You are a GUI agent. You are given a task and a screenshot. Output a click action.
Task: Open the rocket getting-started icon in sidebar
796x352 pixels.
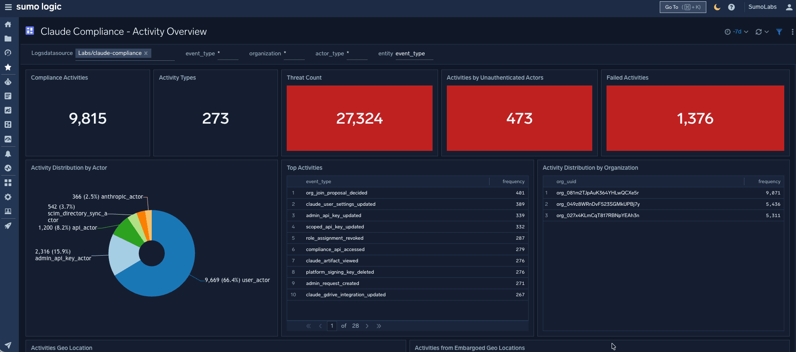click(x=8, y=226)
